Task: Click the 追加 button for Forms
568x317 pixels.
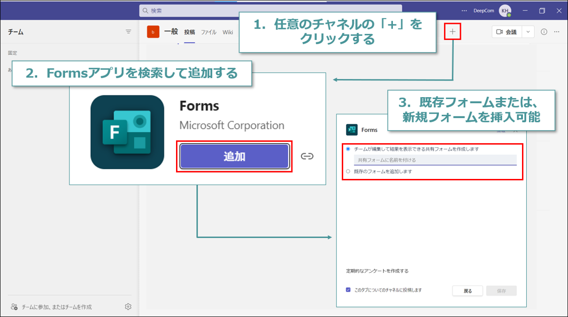Action: pyautogui.click(x=234, y=156)
